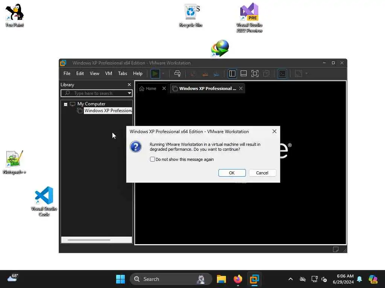
Task: Check Do not show this message again
Action: (152, 159)
